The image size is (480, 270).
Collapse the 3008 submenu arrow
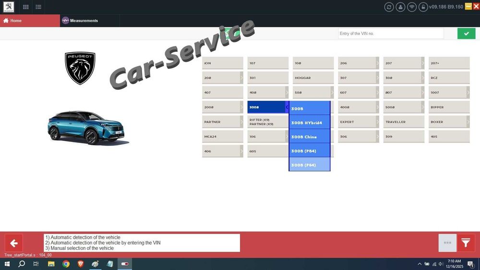tap(287, 107)
